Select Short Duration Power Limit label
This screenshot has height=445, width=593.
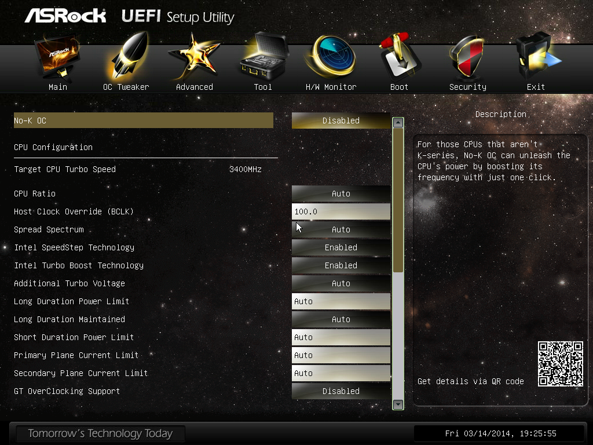point(74,337)
